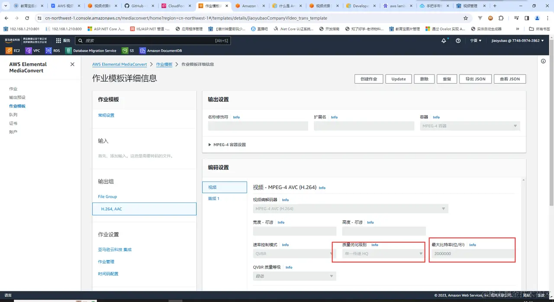Go to 队列 in the sidebar

pyautogui.click(x=13, y=115)
